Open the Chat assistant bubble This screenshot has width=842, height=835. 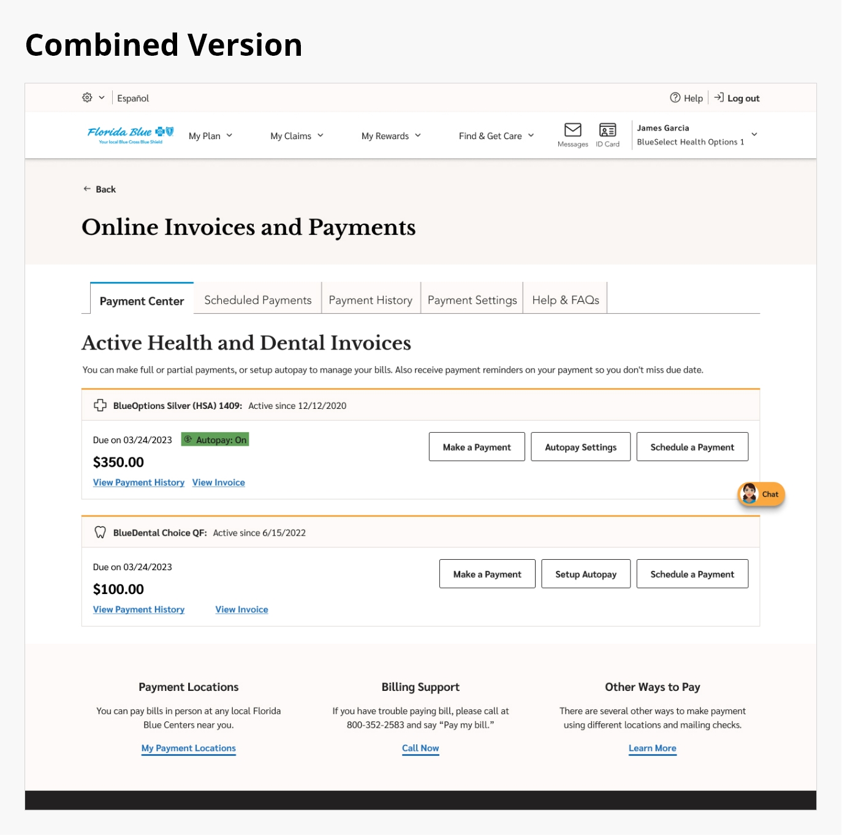[760, 494]
